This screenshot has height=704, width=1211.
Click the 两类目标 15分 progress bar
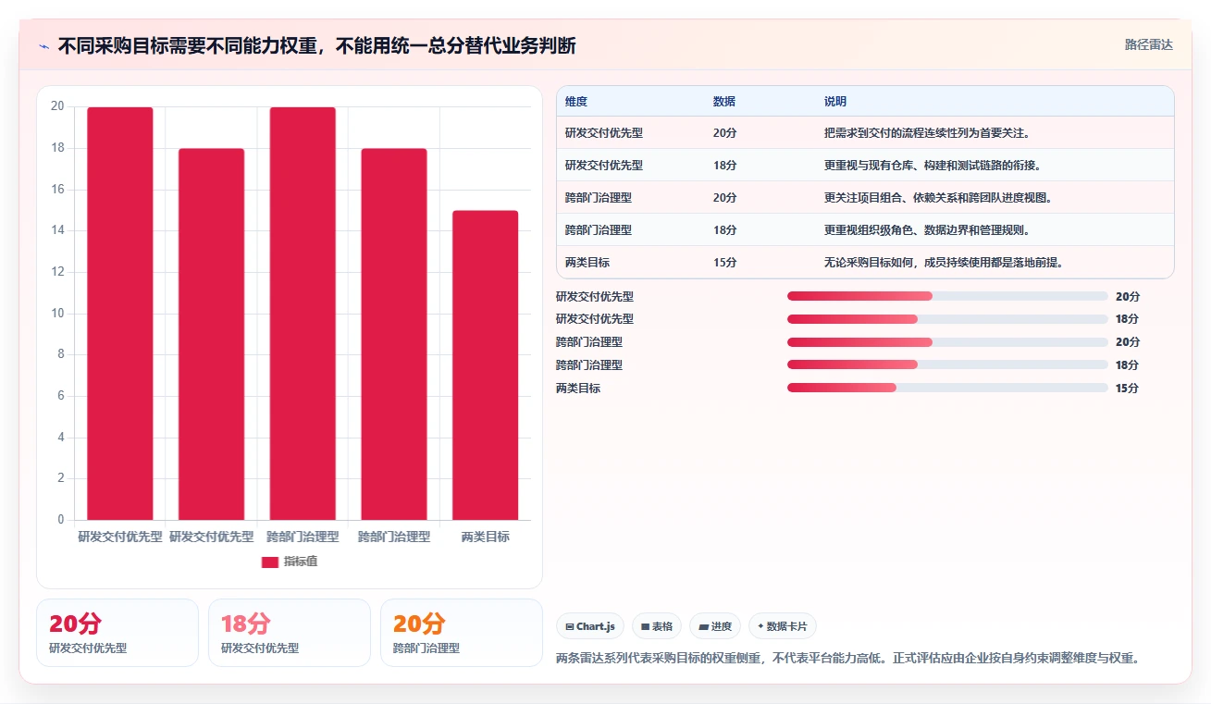[947, 388]
